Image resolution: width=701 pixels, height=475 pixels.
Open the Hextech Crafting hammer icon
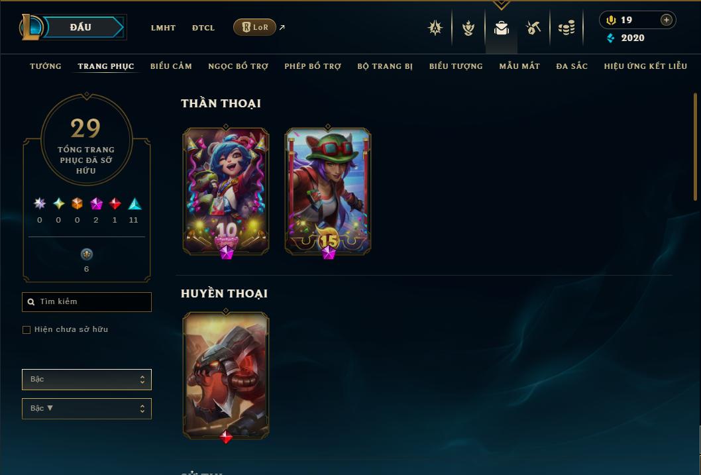coord(533,28)
